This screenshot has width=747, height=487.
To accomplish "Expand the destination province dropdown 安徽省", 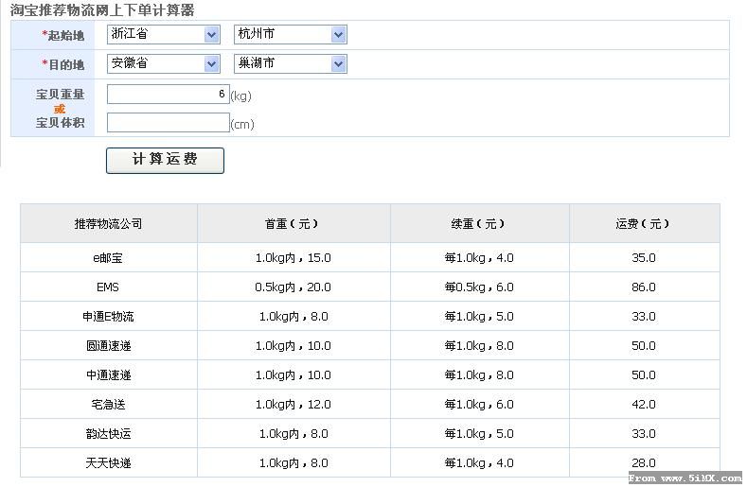I will [x=164, y=63].
